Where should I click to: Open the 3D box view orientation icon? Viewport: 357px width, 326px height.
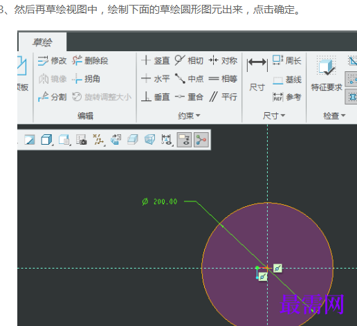[46, 140]
